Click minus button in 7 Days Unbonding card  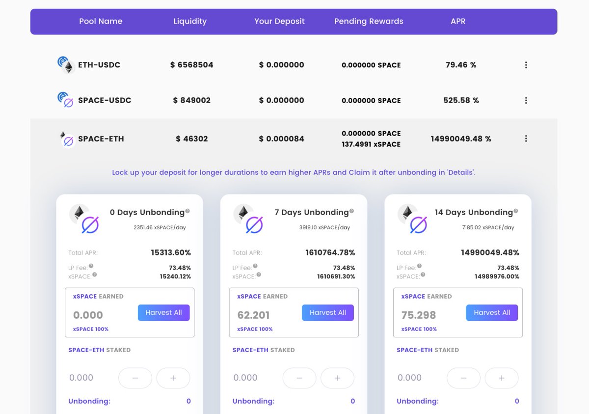pyautogui.click(x=299, y=378)
